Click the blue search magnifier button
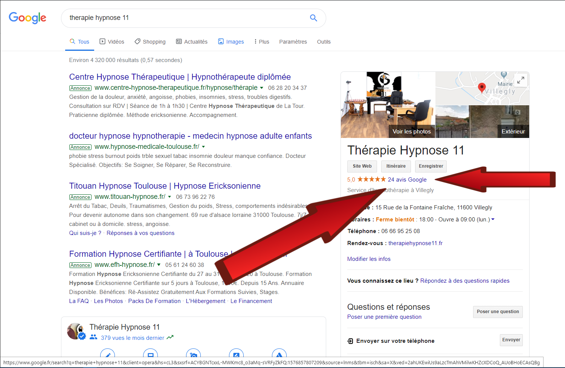Screen dimensions: 565x368 (x=313, y=18)
